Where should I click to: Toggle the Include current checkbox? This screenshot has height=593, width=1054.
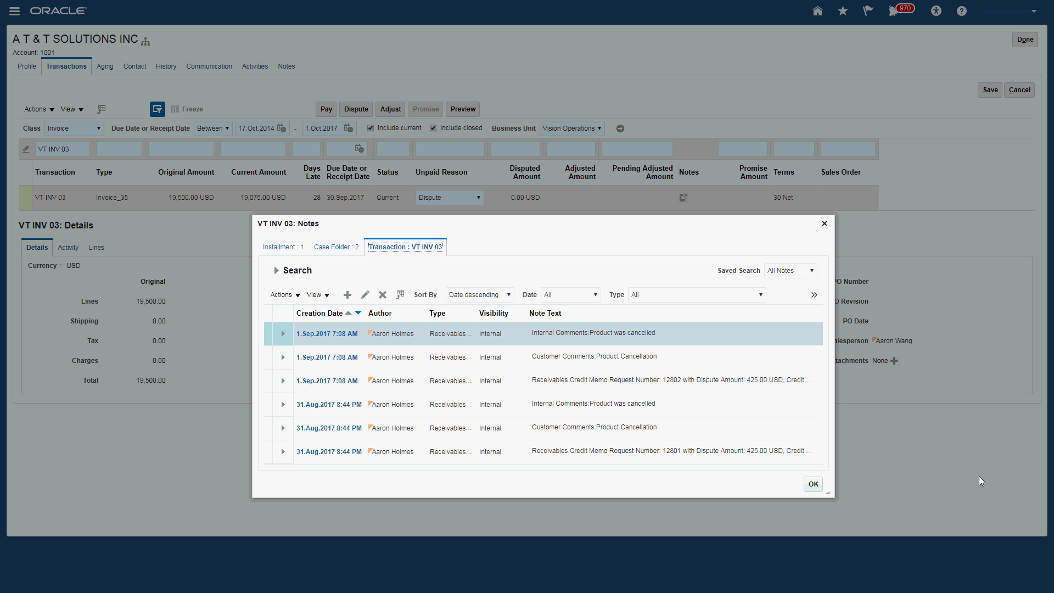point(371,128)
